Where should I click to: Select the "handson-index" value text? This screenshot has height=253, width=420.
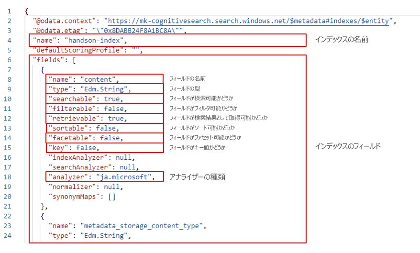pyautogui.click(x=94, y=41)
